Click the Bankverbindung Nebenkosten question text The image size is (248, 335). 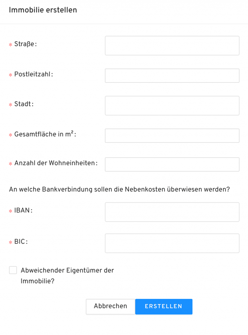(119, 189)
